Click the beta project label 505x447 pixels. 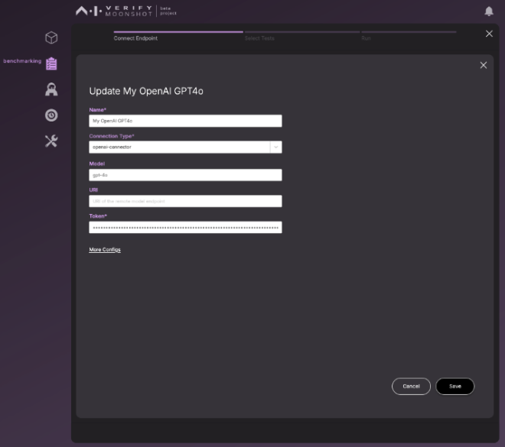click(x=168, y=11)
